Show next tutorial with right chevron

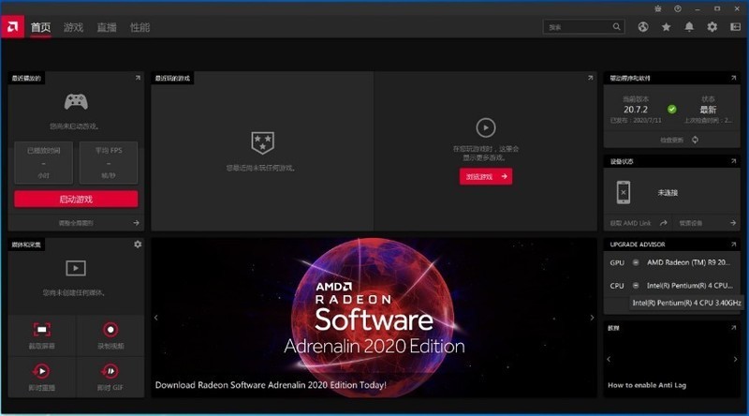(735, 359)
